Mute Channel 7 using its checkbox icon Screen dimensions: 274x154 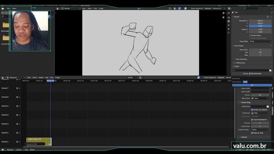click(17, 89)
